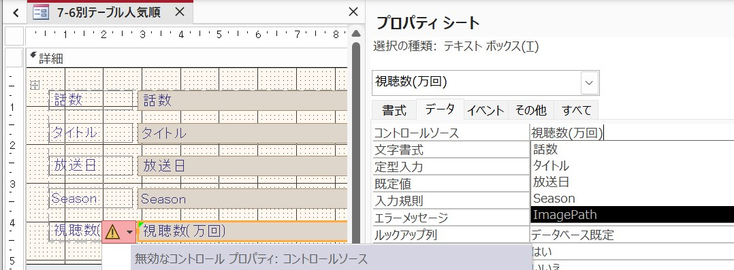Choose 話数 from control source list
Viewport: 734px width, 270px height.
(632, 149)
